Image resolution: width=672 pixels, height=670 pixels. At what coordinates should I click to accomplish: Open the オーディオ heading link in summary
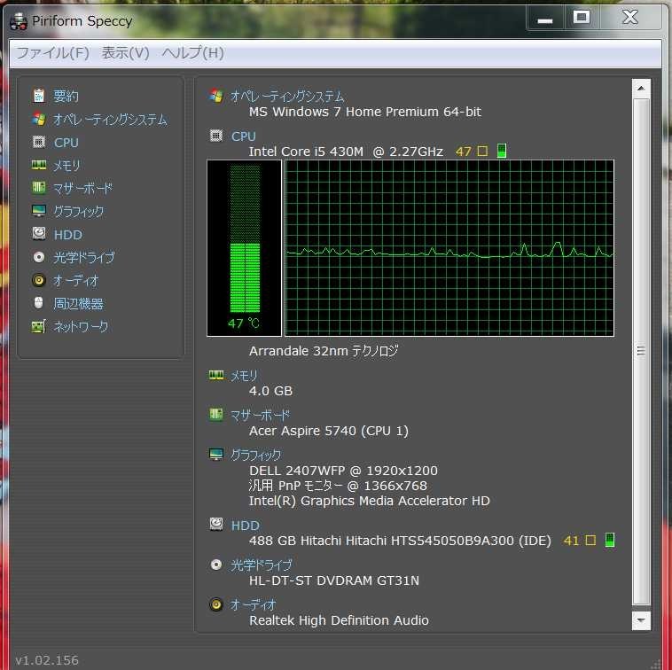click(x=254, y=605)
